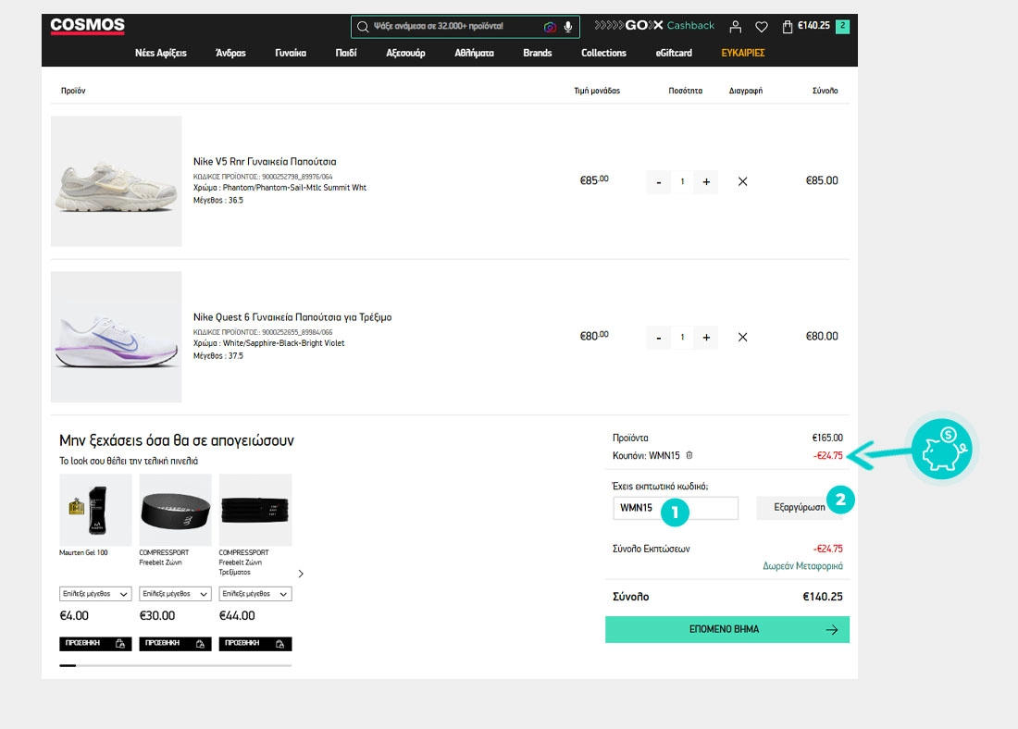
Task: Open Brands menu
Action: pos(538,54)
